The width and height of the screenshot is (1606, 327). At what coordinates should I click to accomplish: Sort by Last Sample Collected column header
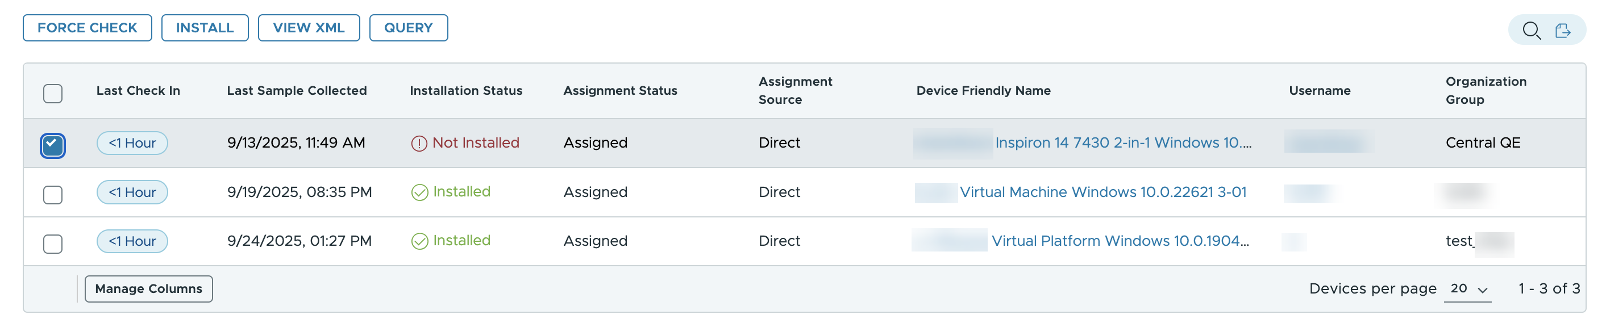tap(297, 90)
